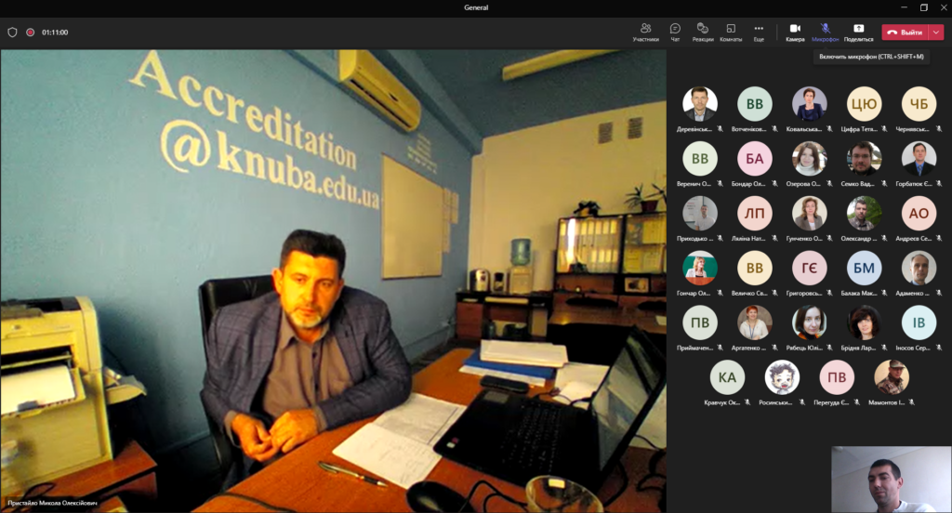Image resolution: width=952 pixels, height=513 pixels.
Task: Select Іносов Сер... ІВ avatar
Action: pos(919,322)
